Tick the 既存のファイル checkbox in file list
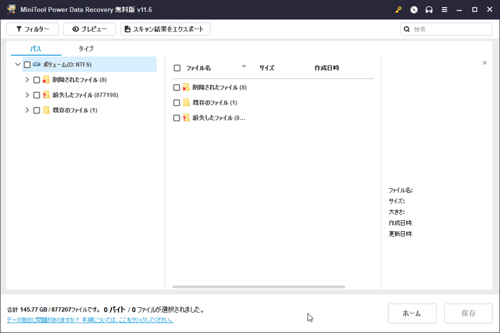The height and width of the screenshot is (333, 500). tap(177, 103)
